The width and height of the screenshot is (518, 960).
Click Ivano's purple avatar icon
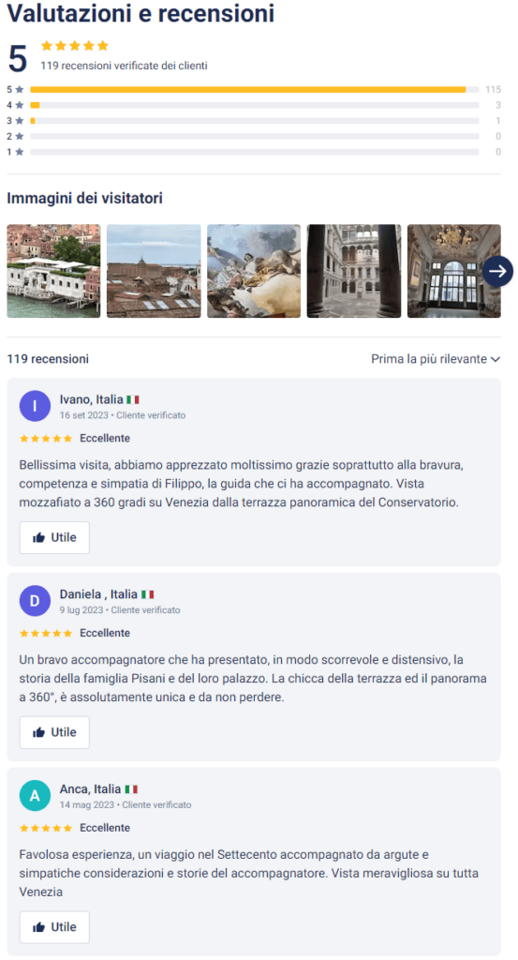(x=35, y=406)
